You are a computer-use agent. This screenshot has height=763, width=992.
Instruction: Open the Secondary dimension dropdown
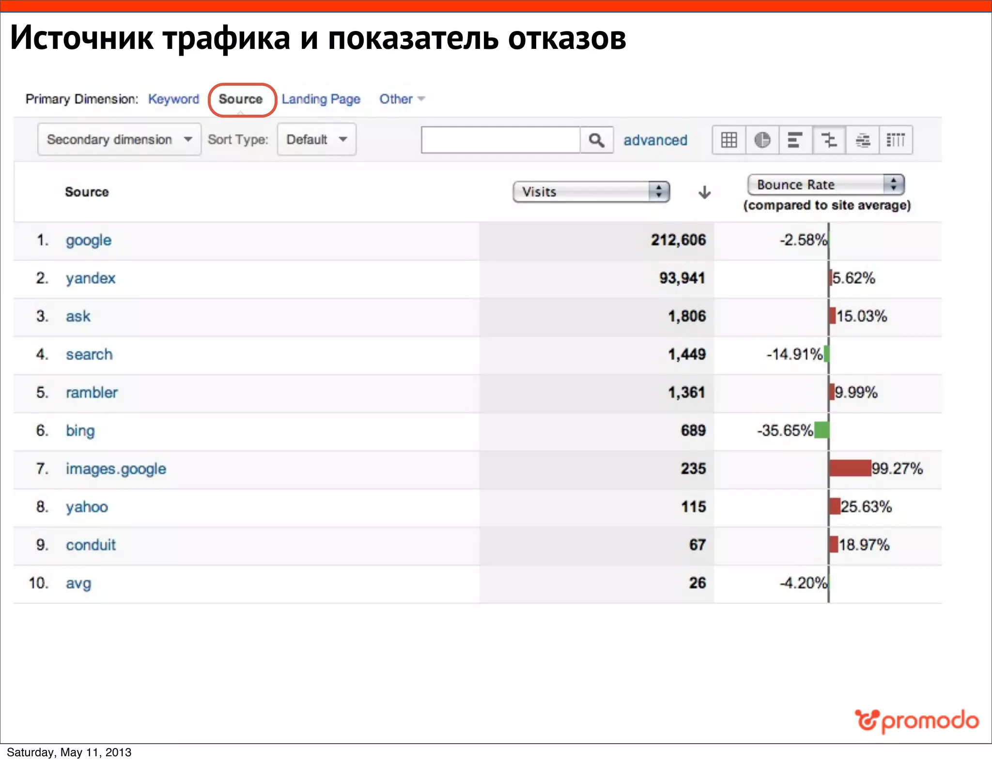pyautogui.click(x=119, y=139)
